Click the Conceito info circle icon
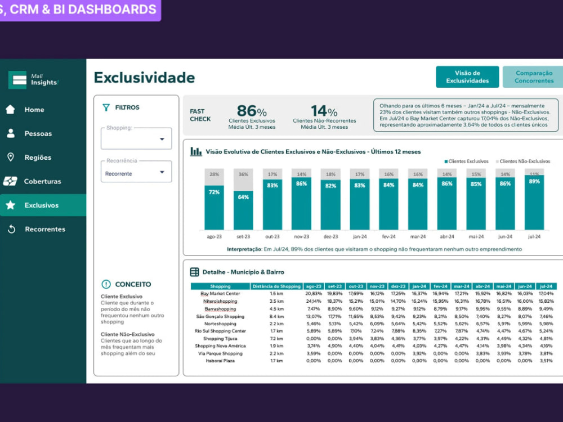 point(106,284)
